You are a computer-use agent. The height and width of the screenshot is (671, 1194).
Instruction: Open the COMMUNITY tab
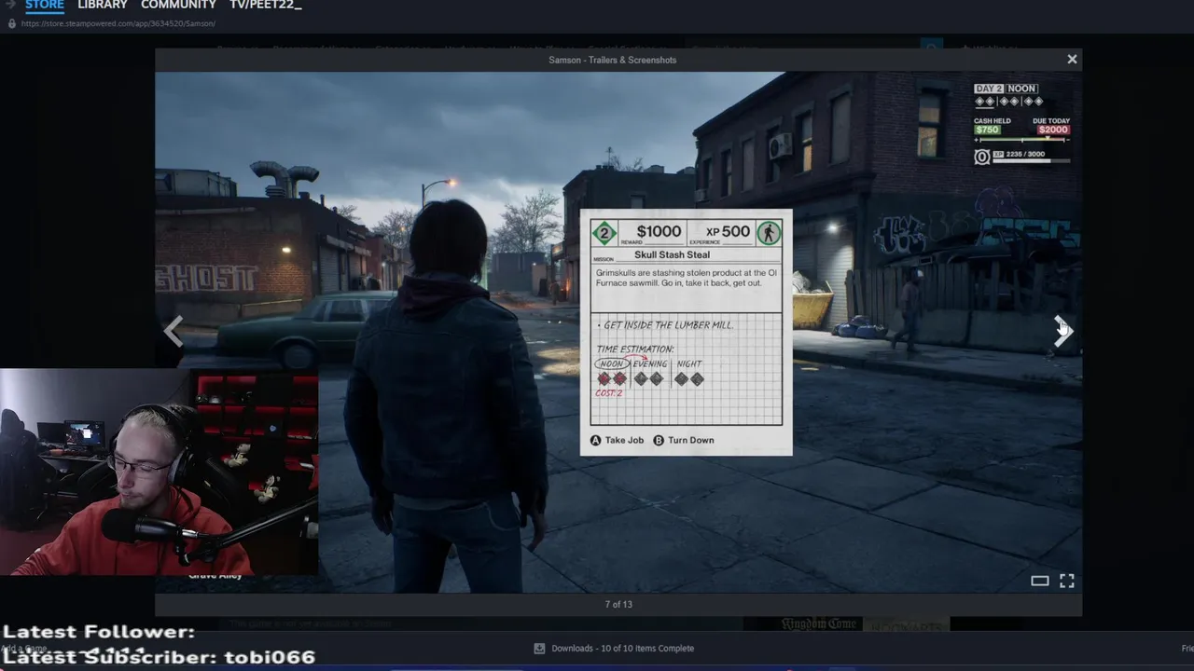(x=178, y=6)
